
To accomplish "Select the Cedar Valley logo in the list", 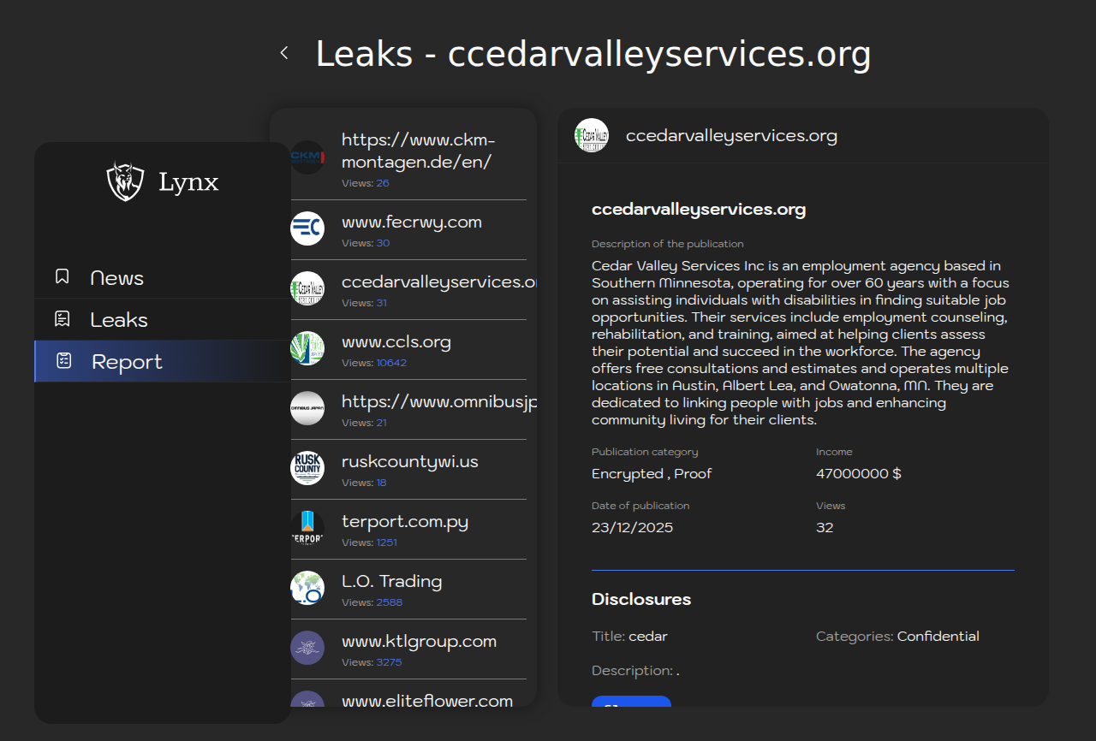I will pos(307,288).
